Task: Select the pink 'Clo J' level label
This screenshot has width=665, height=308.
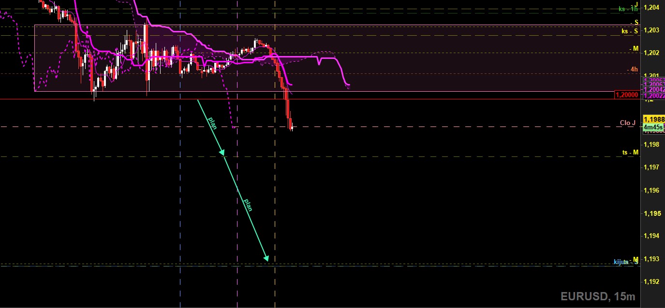Action: (628, 123)
